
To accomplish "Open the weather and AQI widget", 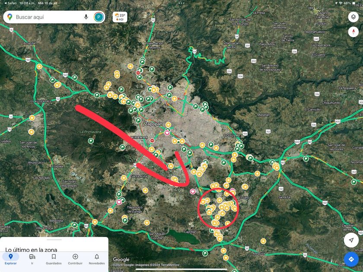I will point(120,17).
